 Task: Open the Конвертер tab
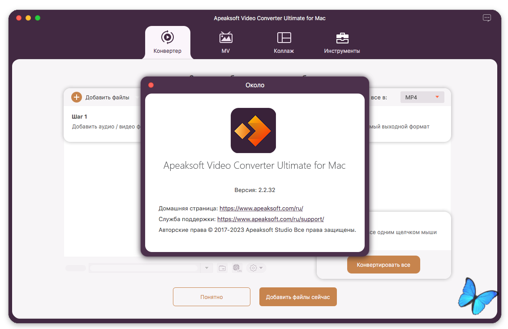click(167, 43)
